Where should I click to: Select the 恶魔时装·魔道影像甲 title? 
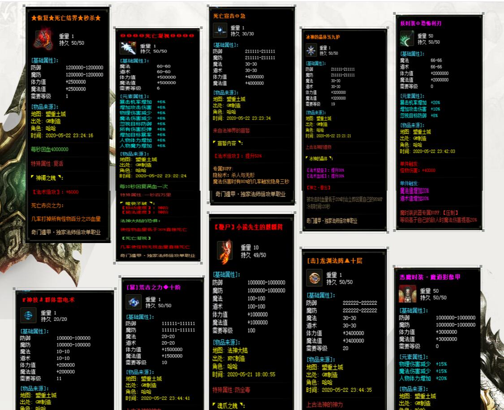coord(430,277)
